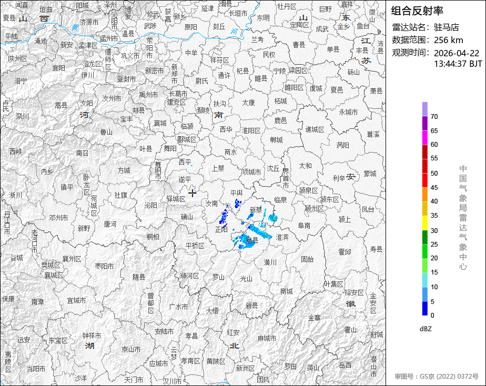Pick the orange legend band between 40 and 45

coord(424,195)
